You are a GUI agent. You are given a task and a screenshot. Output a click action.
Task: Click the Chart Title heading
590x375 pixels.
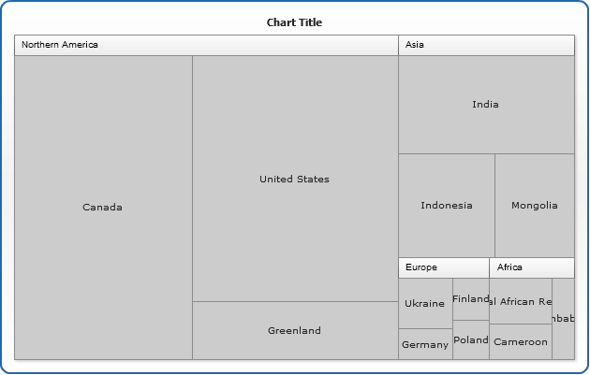(294, 22)
